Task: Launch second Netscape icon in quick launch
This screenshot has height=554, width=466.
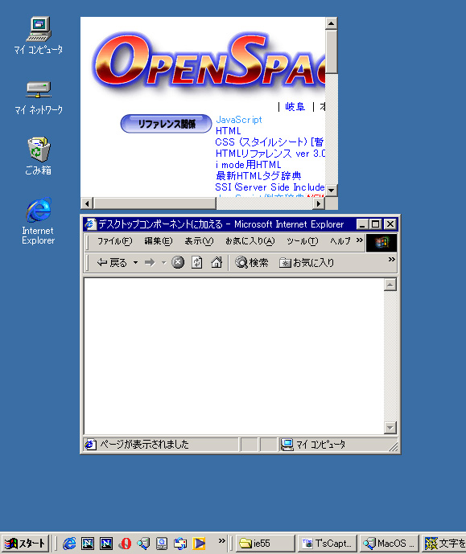Action: click(106, 544)
